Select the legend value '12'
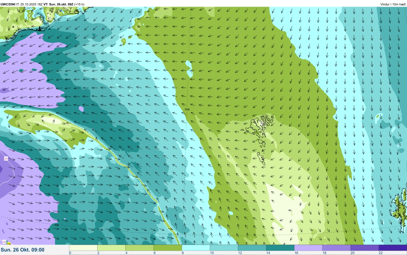Image resolution: width=407 pixels, height=255 pixels. click(x=240, y=253)
